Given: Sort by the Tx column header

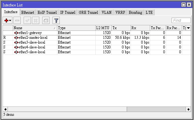Looking at the screenshot, I should [x=121, y=28].
